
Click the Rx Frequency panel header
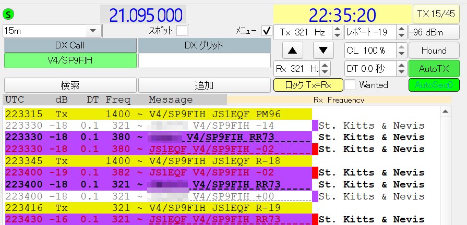pyautogui.click(x=339, y=100)
